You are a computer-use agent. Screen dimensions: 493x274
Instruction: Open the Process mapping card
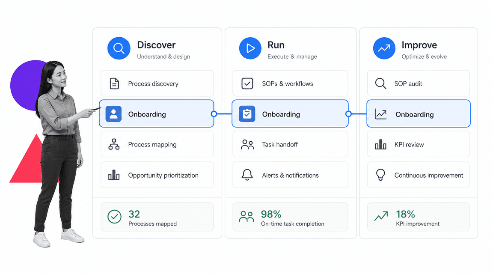(157, 144)
